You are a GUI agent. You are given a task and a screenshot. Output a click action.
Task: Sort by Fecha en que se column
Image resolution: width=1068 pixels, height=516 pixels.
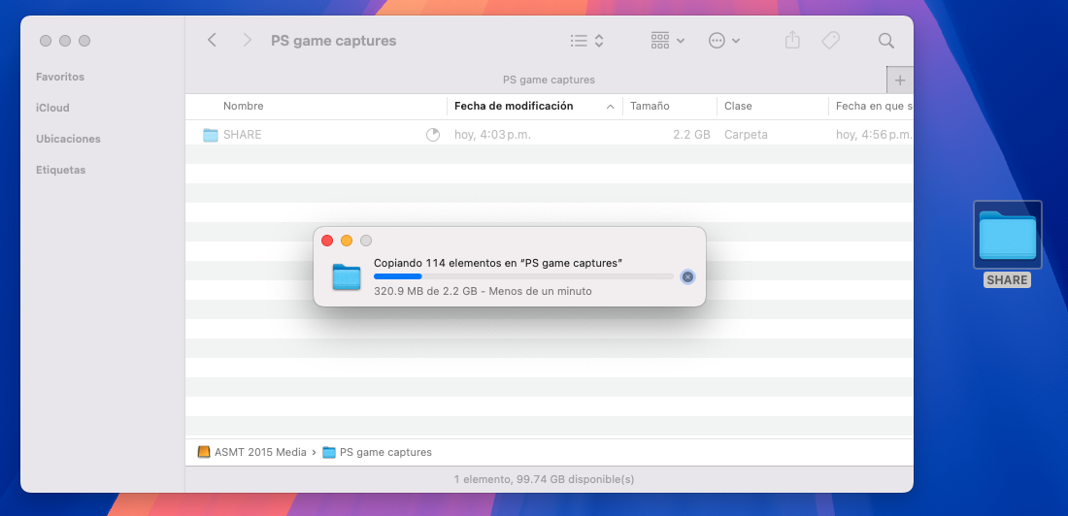point(874,106)
